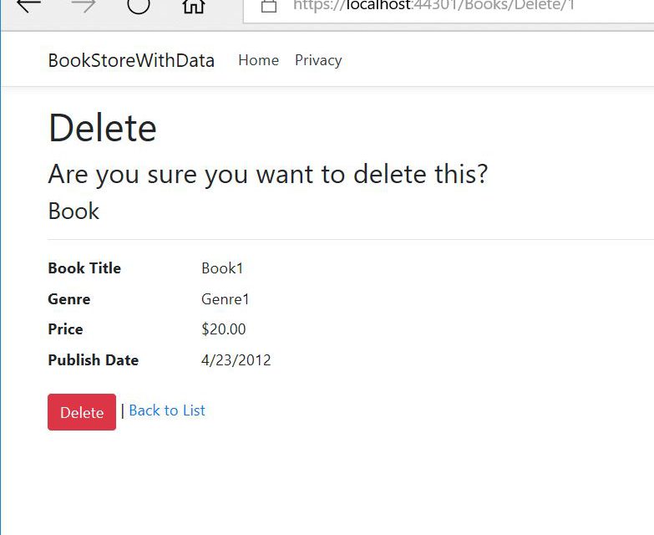The height and width of the screenshot is (535, 654).
Task: Click the "Are you sure" confirmation text
Action: pyautogui.click(x=267, y=175)
